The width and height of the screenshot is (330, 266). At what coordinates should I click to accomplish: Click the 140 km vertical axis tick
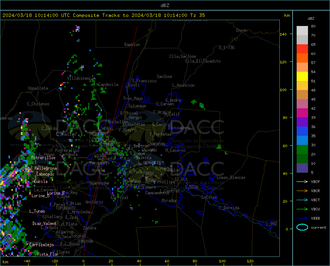[283, 34]
